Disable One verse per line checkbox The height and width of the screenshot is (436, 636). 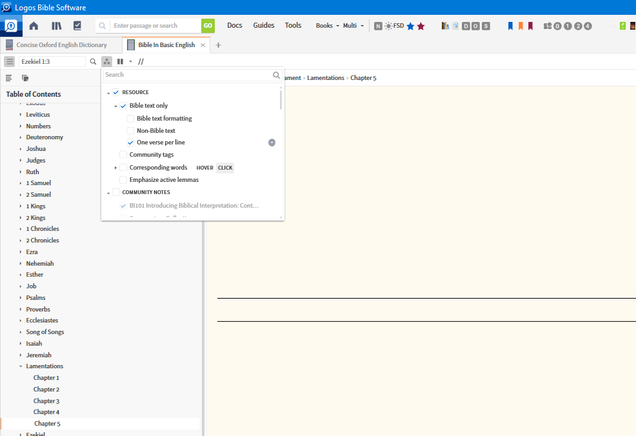point(130,143)
